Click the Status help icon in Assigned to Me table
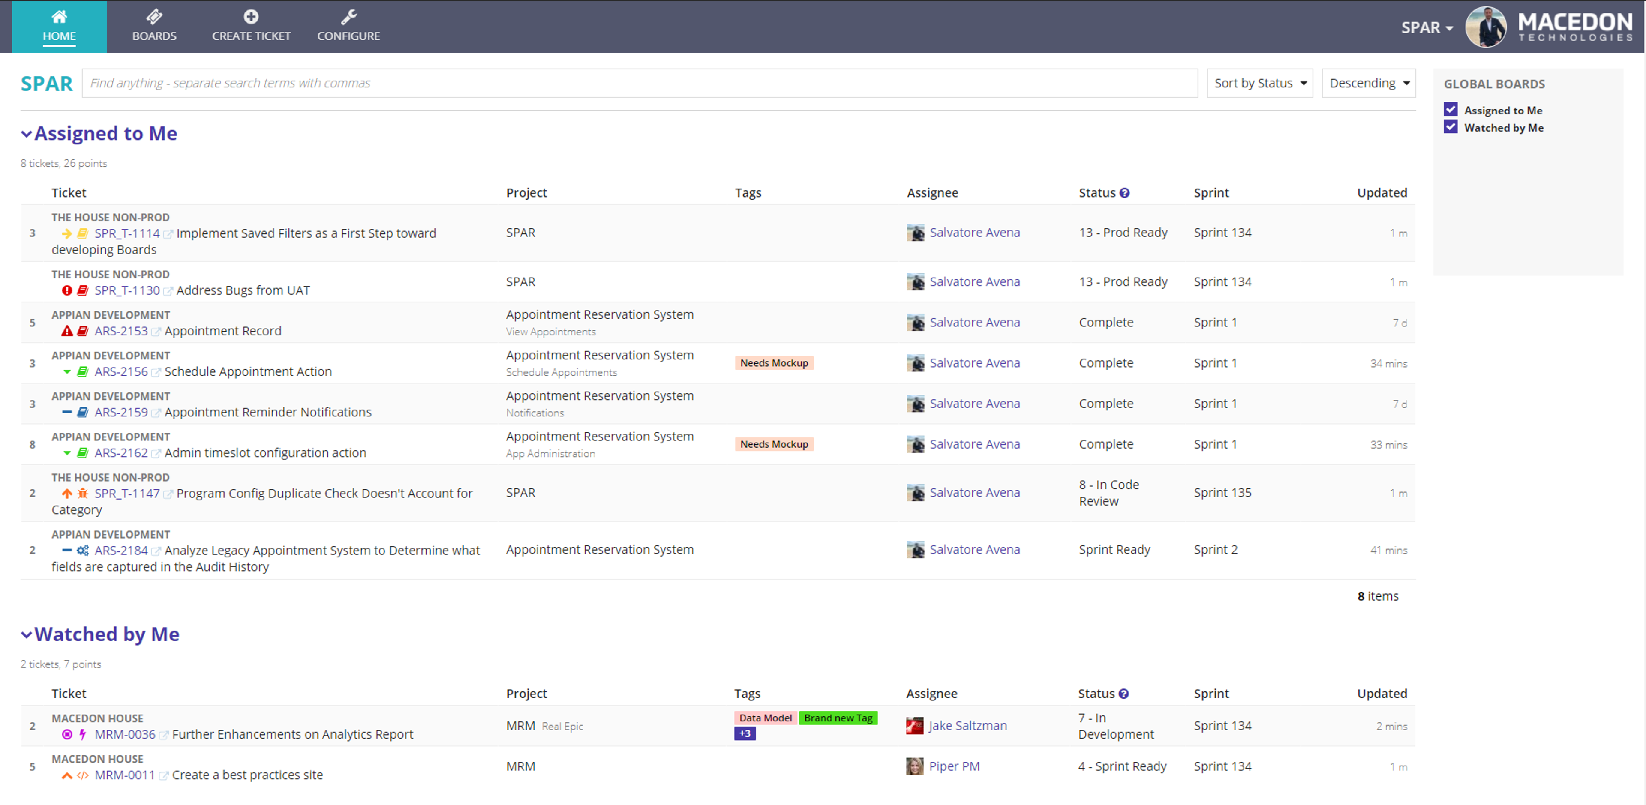This screenshot has height=805, width=1646. (x=1124, y=193)
